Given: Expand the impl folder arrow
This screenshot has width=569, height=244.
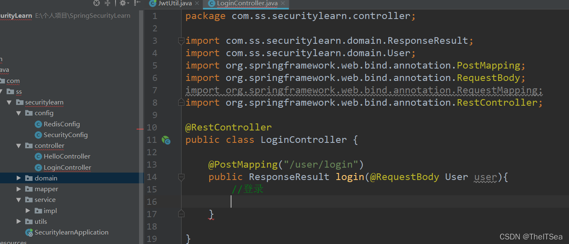Looking at the screenshot, I should pos(28,211).
